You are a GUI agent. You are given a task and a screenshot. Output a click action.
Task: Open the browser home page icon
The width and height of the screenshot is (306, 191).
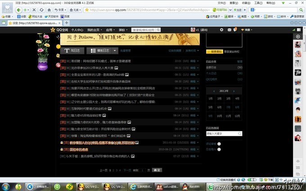click(49, 10)
